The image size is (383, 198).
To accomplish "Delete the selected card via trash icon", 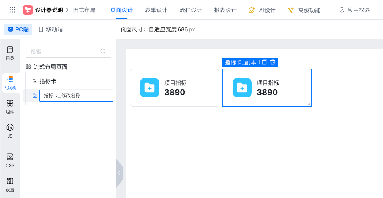I will pyautogui.click(x=273, y=62).
